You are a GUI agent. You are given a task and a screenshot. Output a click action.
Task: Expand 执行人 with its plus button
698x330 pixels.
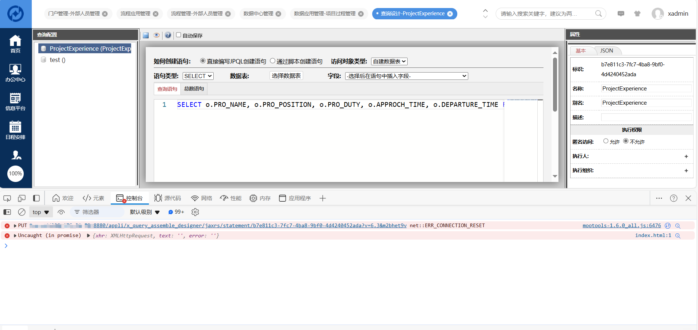686,156
